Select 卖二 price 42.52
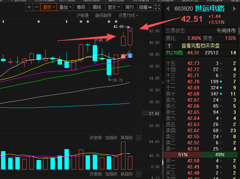Image resolution: width=240 pixels, height=179 pixels. 193,143
